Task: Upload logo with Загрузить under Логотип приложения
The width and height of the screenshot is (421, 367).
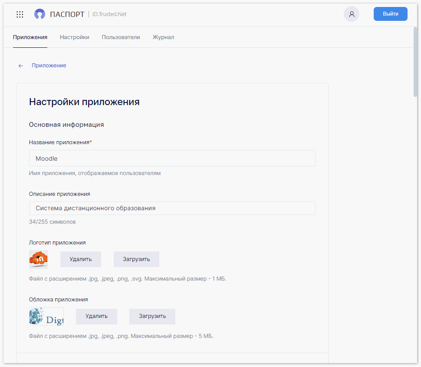Action: pos(136,259)
